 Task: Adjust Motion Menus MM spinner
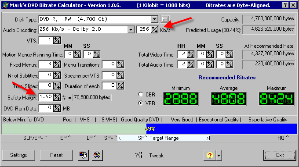point(77,54)
